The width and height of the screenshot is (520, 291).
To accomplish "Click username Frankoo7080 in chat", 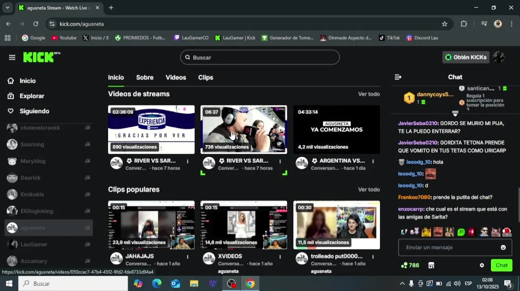I will coord(414,197).
